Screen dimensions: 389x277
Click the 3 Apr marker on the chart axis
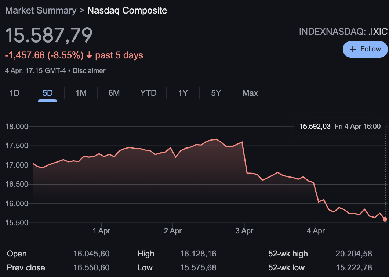244,231
